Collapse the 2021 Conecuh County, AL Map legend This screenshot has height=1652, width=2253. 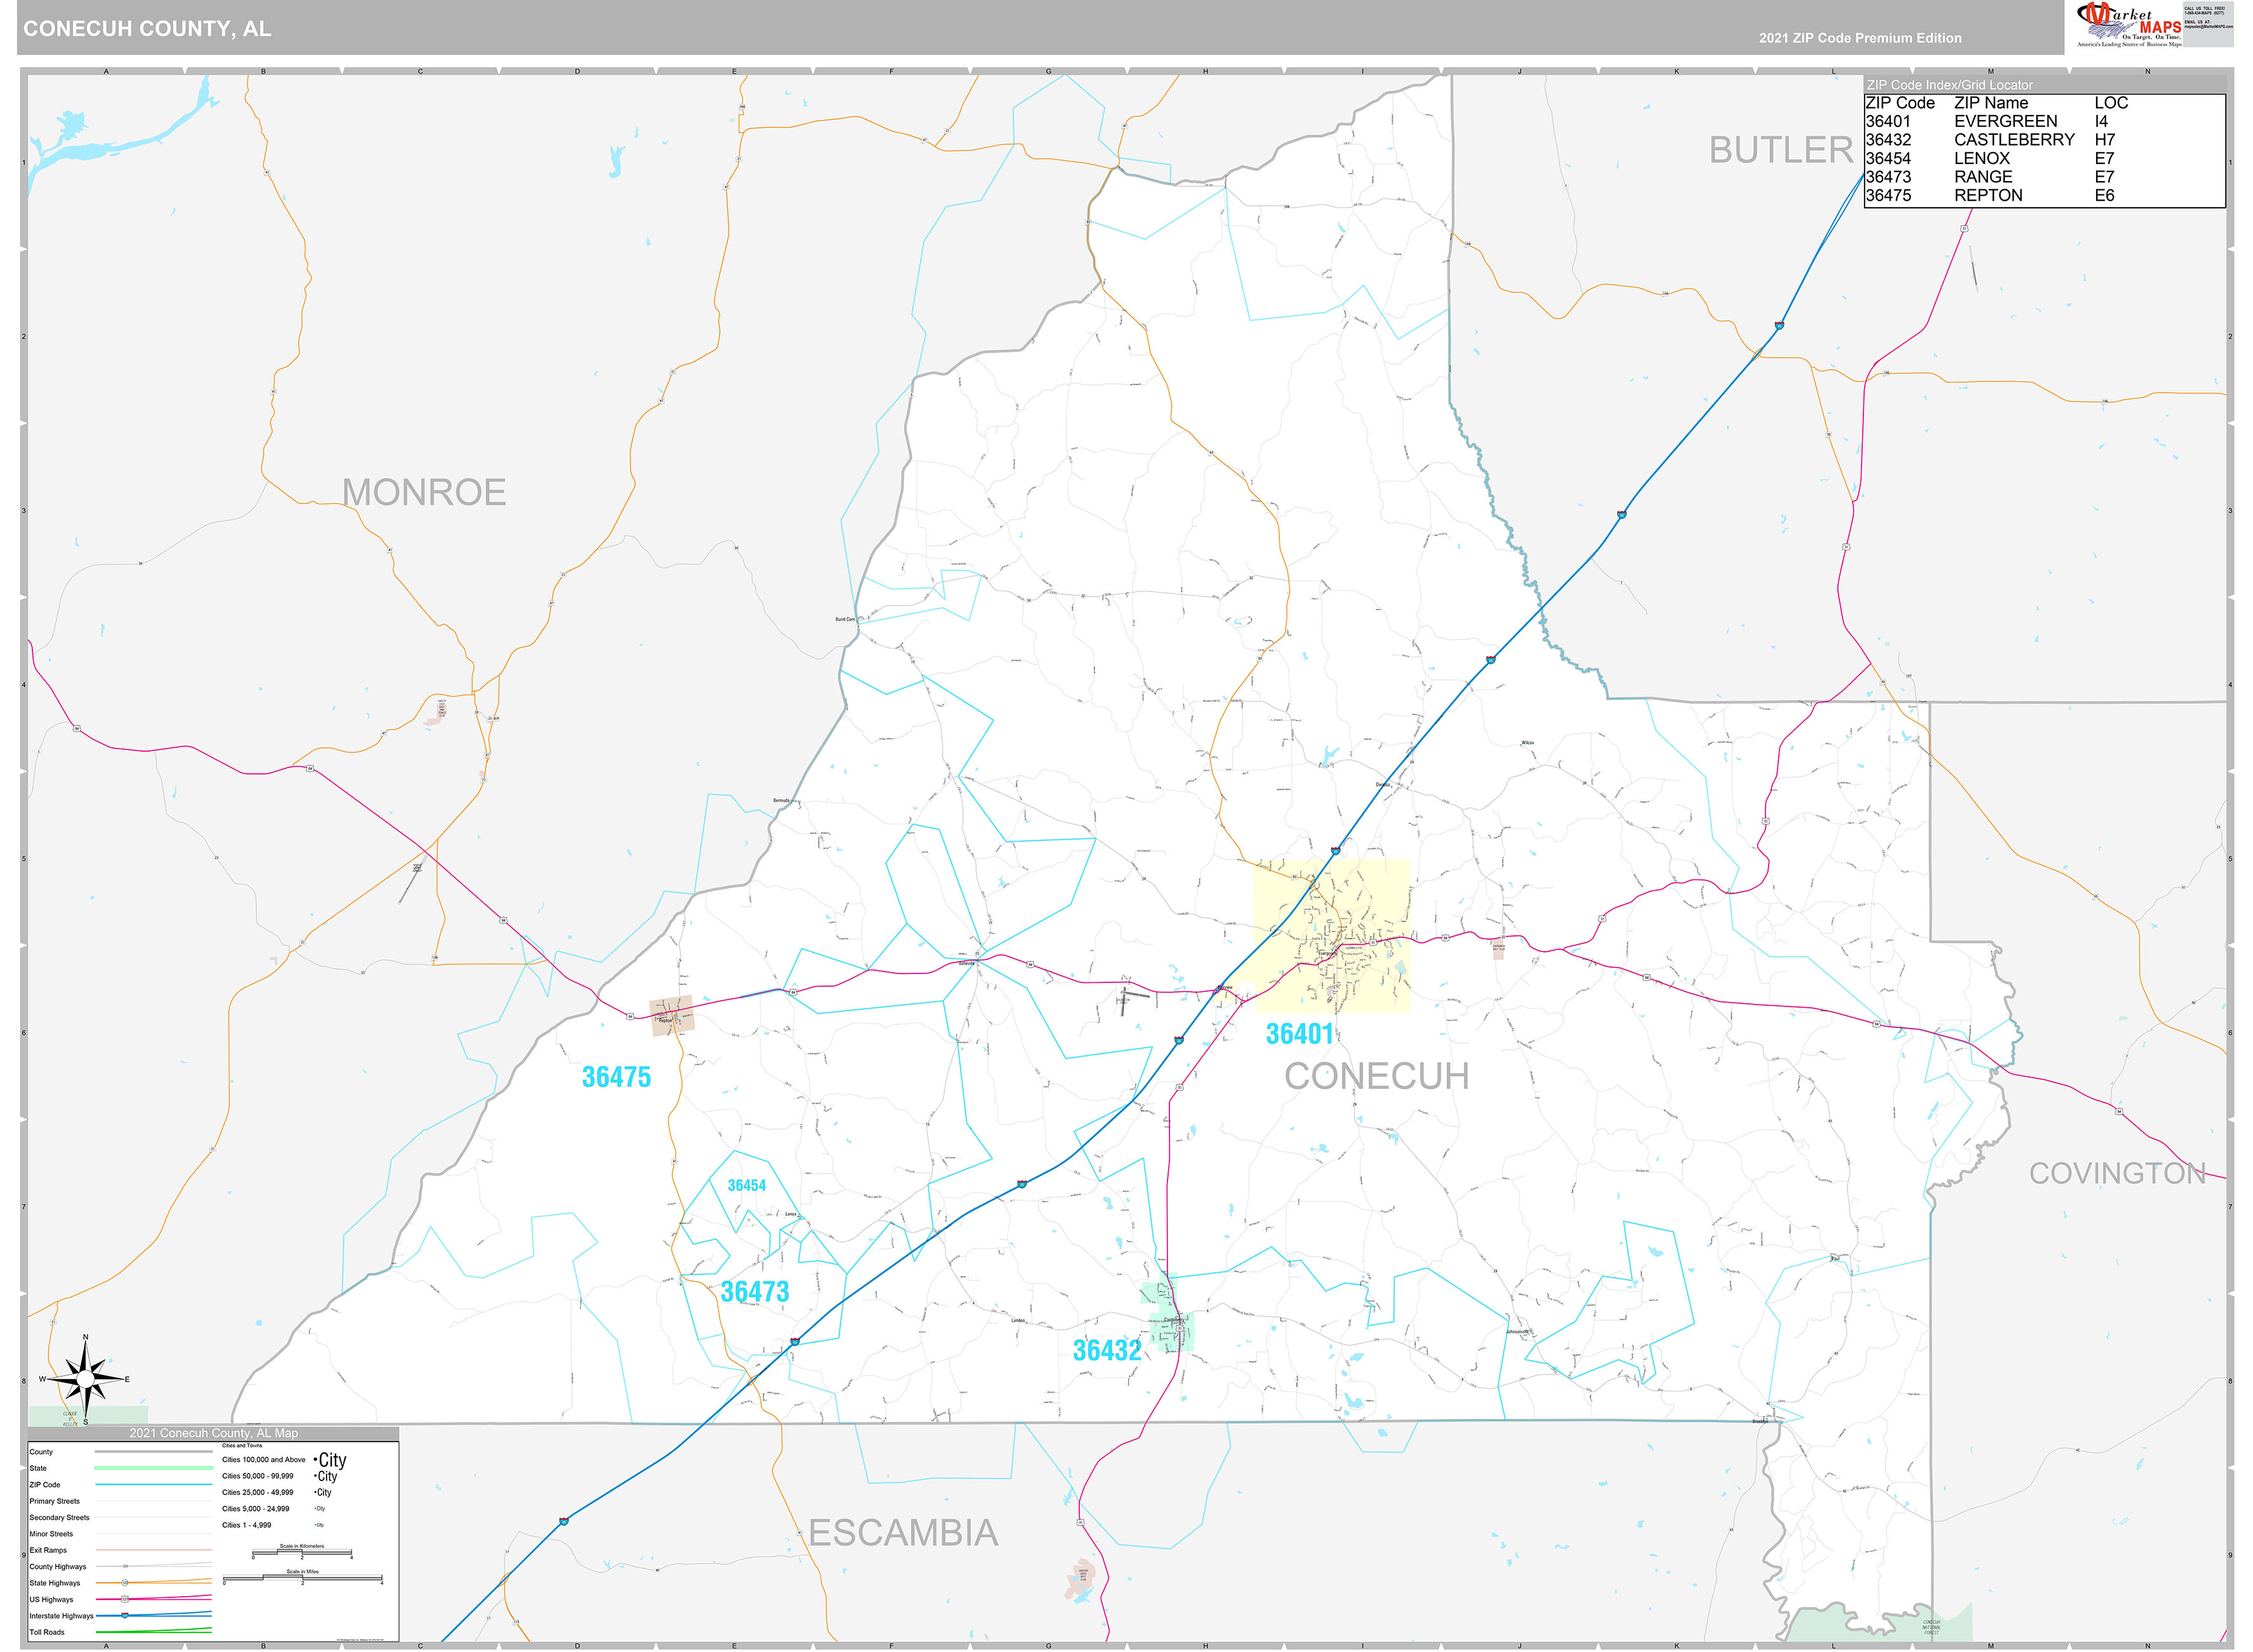point(214,1434)
